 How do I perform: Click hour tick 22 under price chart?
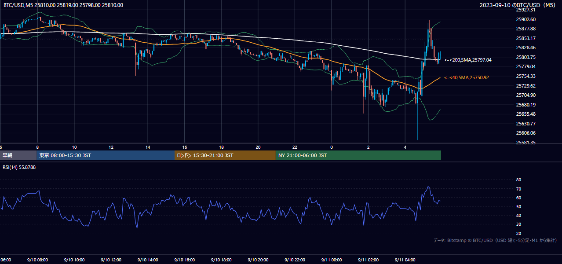295,147
